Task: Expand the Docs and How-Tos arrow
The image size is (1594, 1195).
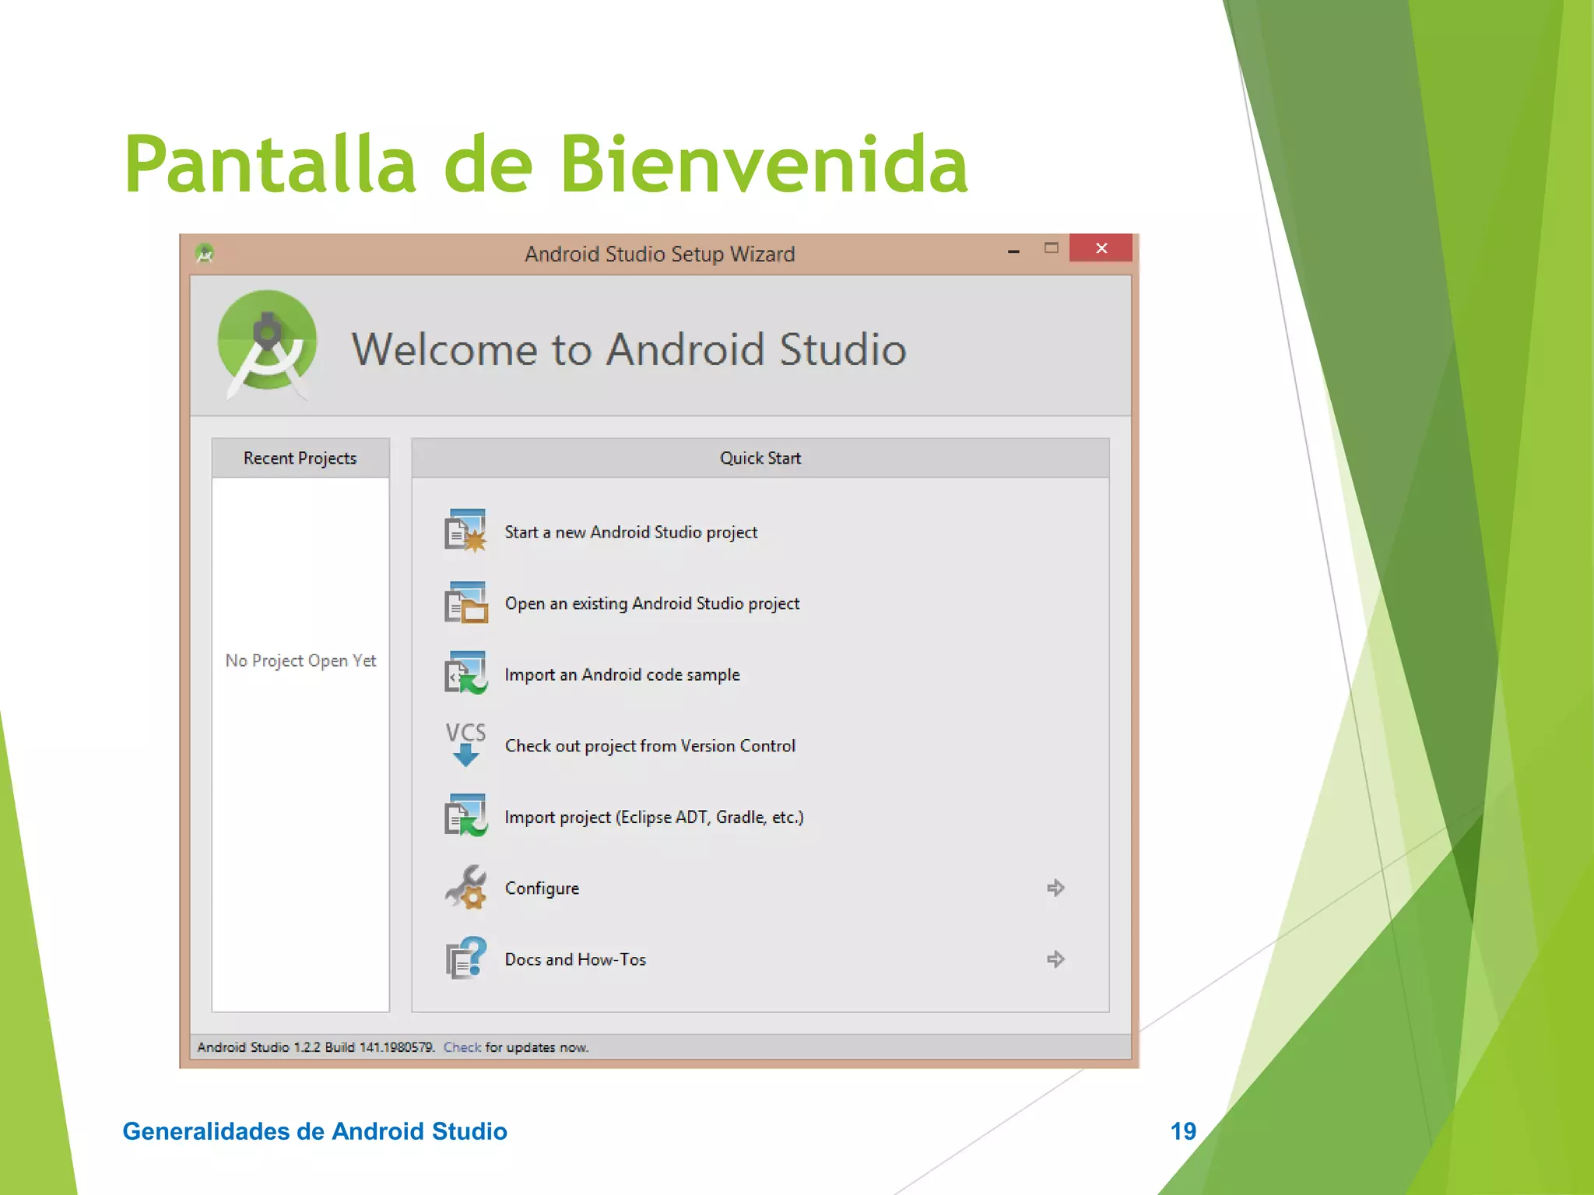Action: pyautogui.click(x=1055, y=959)
